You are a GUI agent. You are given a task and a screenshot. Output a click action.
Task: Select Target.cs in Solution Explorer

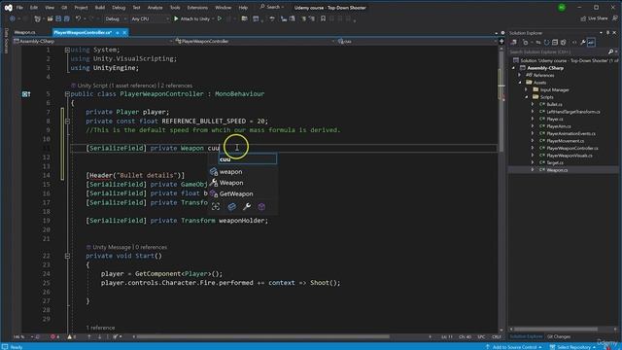point(554,162)
